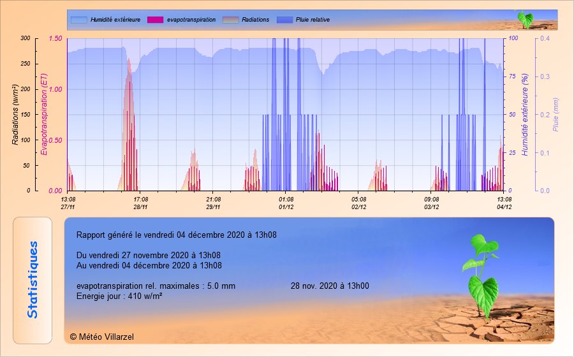This screenshot has height=357, width=574.
Task: Select the 'Radiations' legend label
Action: tap(256, 20)
